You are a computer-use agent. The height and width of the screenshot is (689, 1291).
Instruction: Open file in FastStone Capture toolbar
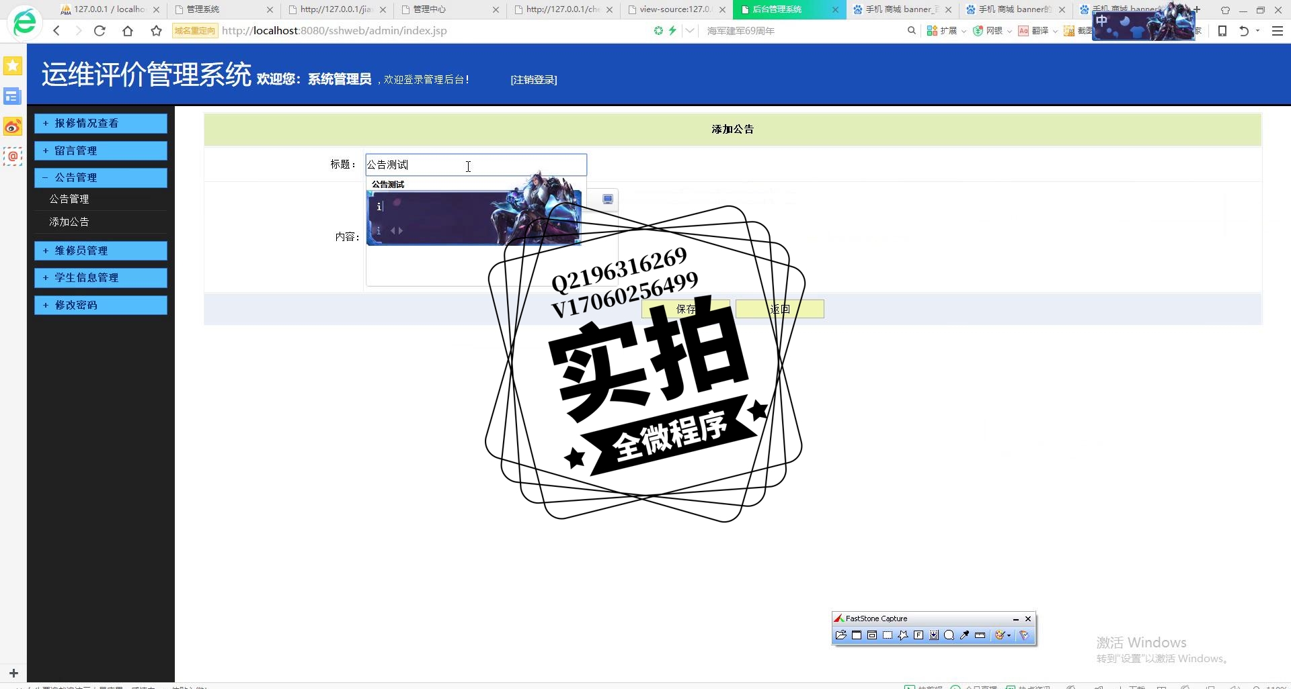click(840, 635)
